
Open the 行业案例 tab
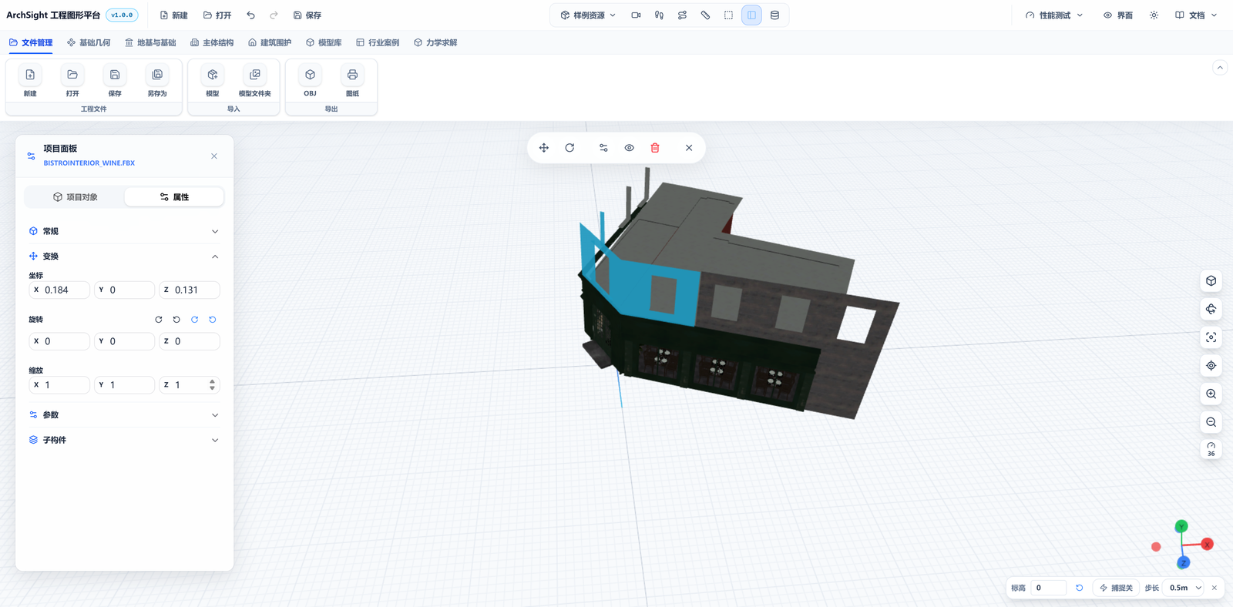[x=378, y=43]
